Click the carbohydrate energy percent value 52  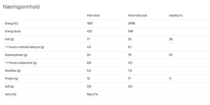171,55
